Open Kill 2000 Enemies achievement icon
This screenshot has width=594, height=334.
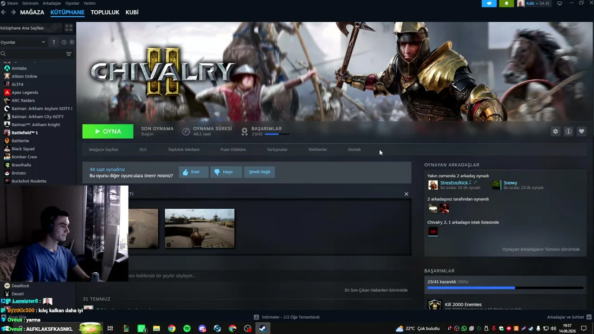pos(434,305)
